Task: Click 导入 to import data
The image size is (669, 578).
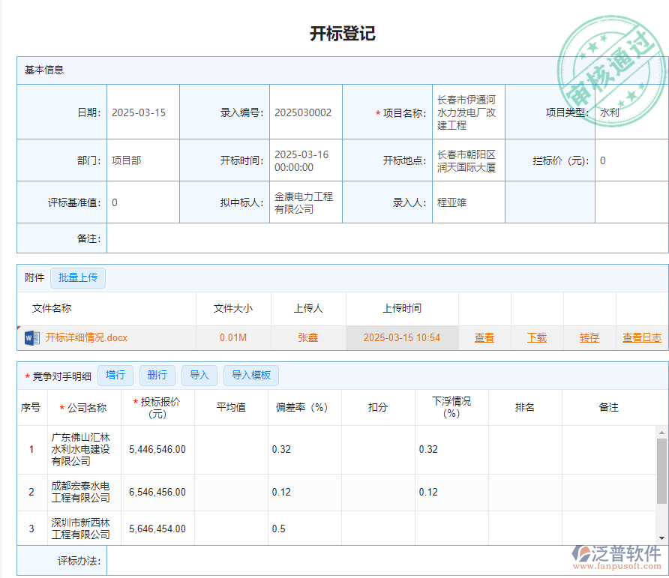Action: [199, 375]
